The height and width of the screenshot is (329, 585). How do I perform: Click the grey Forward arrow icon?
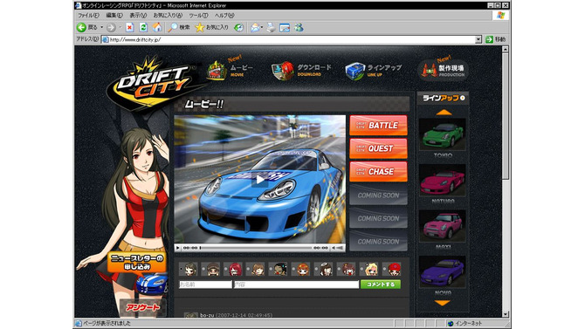click(111, 28)
